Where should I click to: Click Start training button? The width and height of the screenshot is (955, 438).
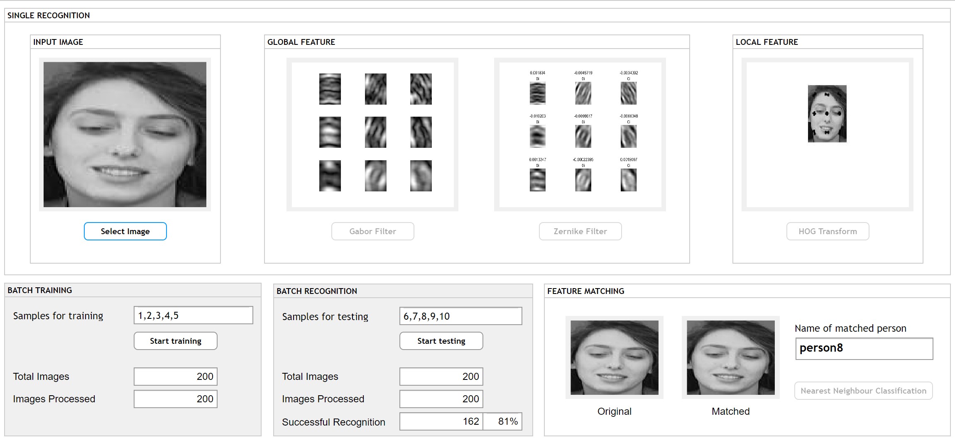[175, 341]
